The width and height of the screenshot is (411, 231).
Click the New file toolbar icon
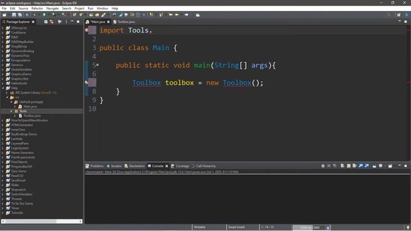[4, 15]
